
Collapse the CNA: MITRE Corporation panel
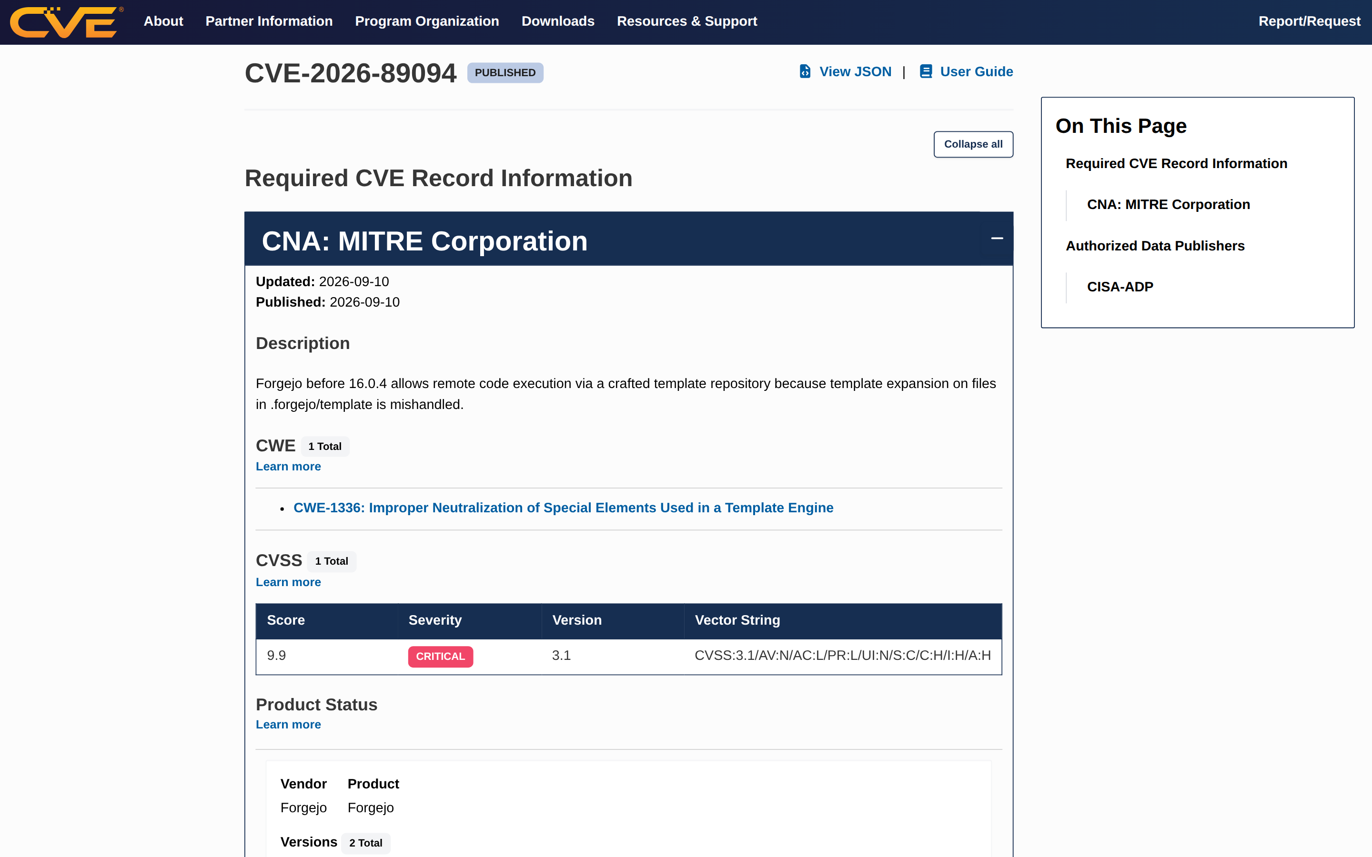coord(997,239)
